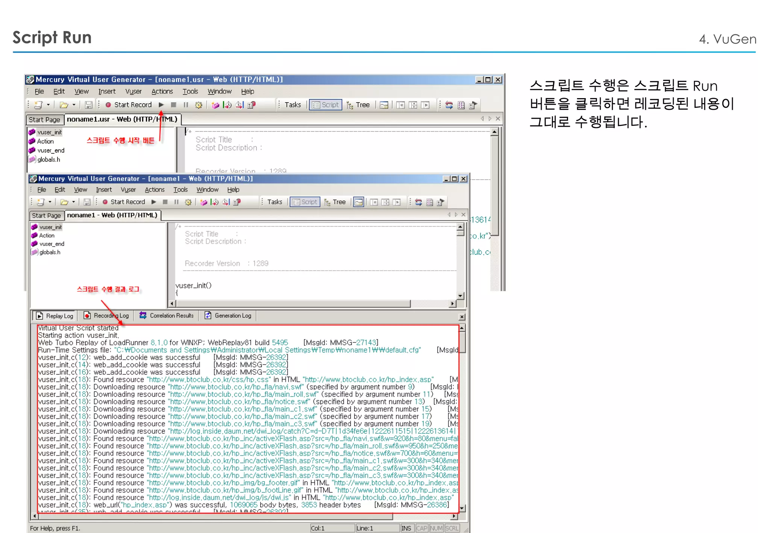
Task: Click Open folder icon in front noname1 toolbar
Action: [x=64, y=202]
